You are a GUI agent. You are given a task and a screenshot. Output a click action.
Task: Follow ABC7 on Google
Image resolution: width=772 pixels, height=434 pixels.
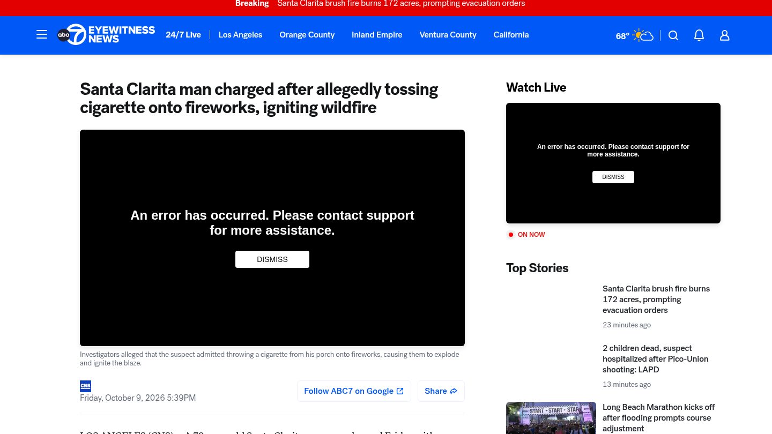tap(354, 391)
